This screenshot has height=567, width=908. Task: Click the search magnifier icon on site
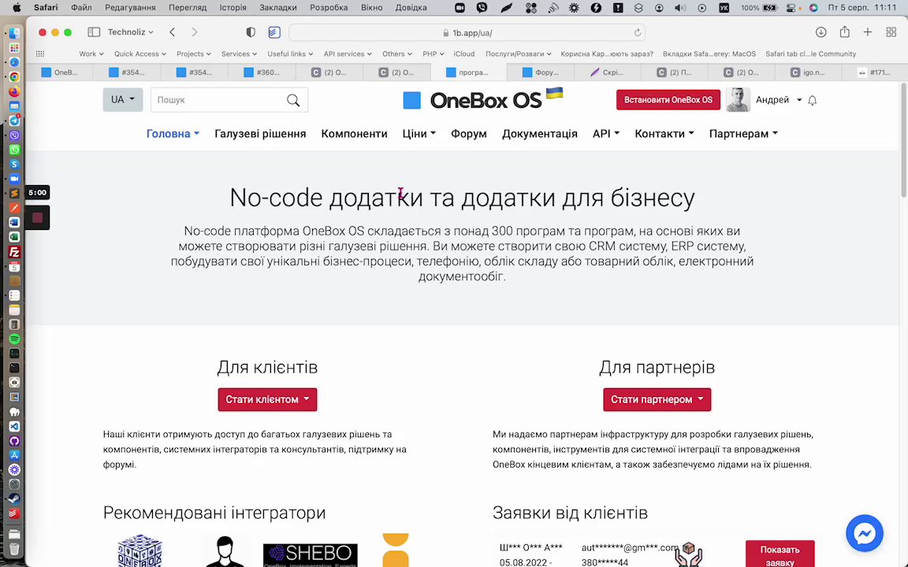point(293,100)
